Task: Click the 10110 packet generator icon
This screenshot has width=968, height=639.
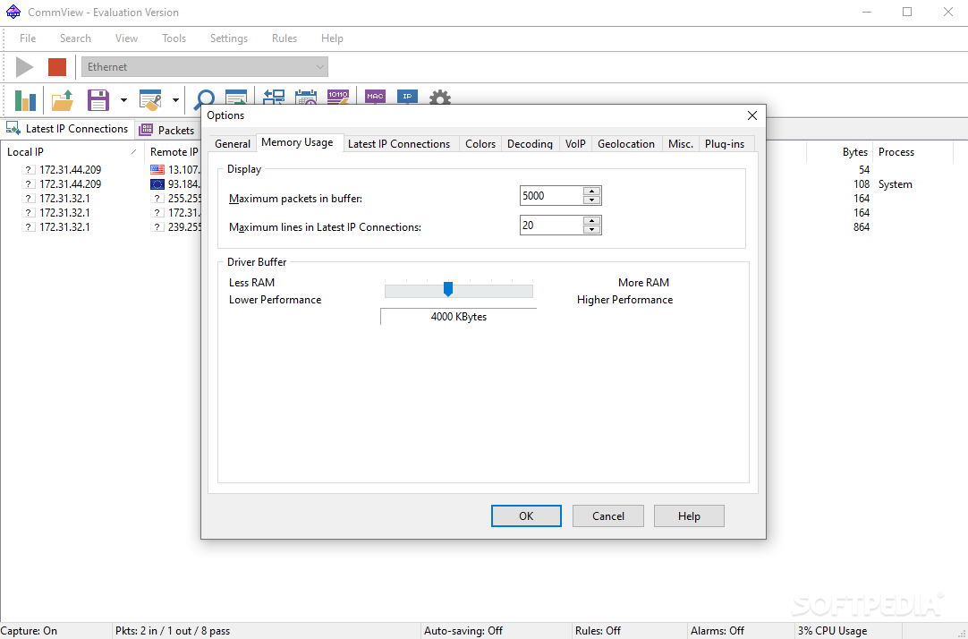Action: (337, 97)
